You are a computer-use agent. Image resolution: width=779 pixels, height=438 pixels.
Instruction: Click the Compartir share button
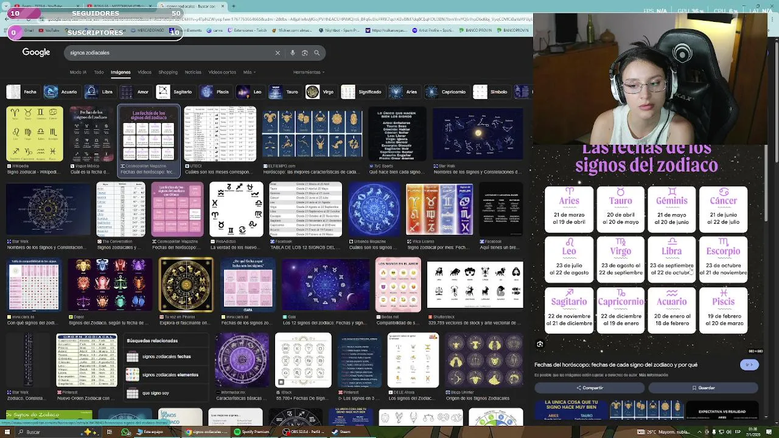590,388
